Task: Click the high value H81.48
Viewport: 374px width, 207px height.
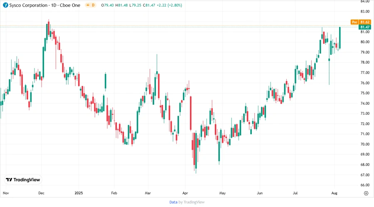Action: click(x=122, y=5)
